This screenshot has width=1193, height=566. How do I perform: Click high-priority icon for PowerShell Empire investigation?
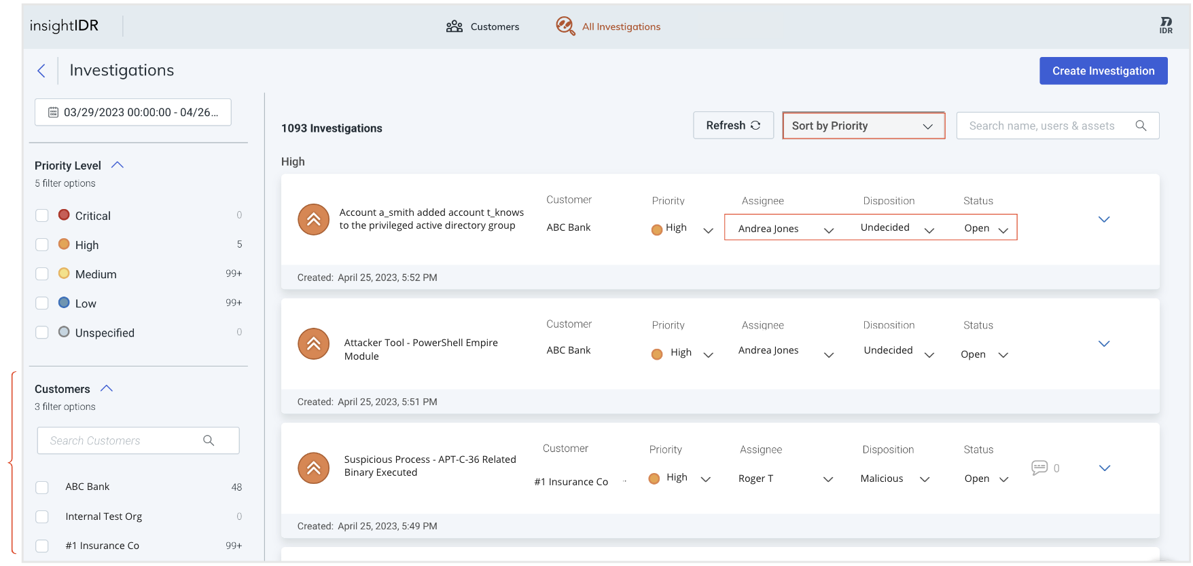pyautogui.click(x=313, y=344)
